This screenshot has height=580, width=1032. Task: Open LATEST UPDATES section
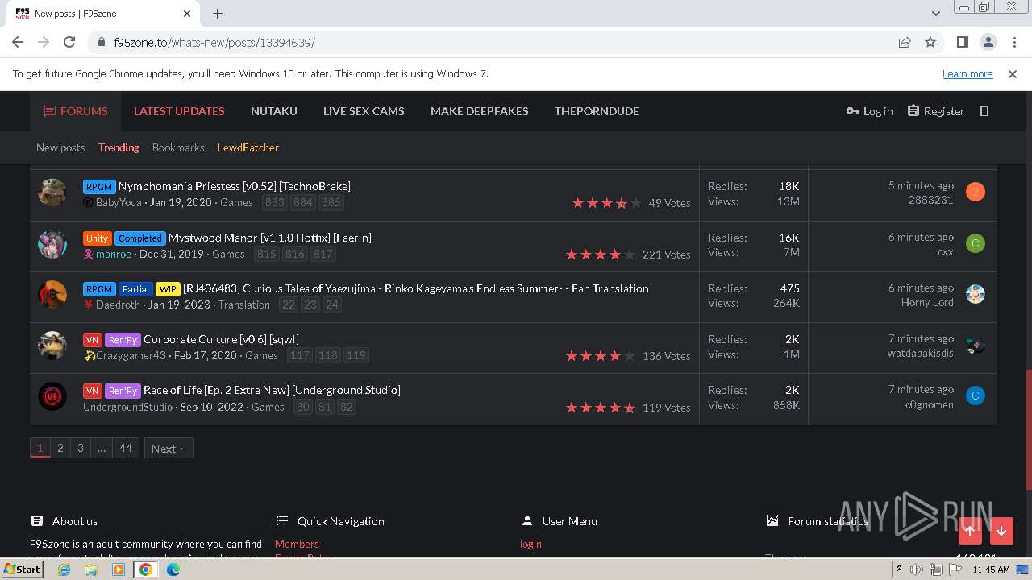[x=179, y=111]
